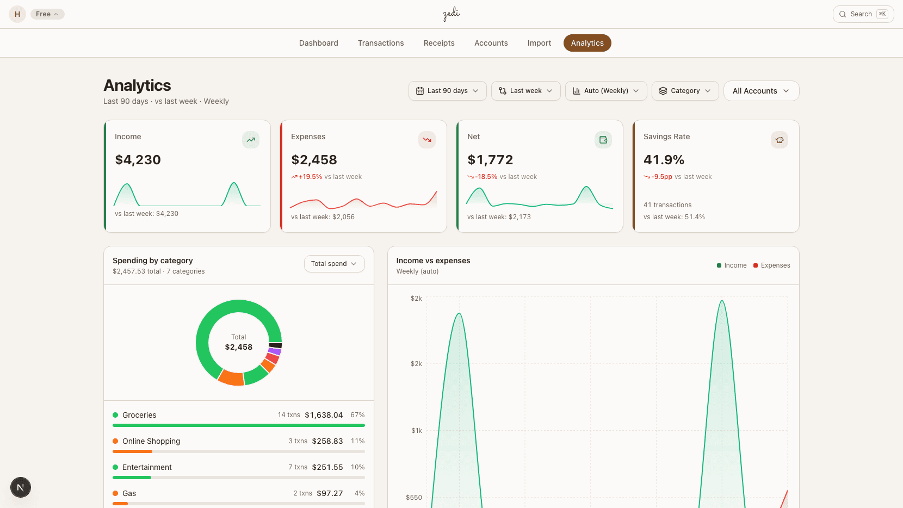Toggle the Income legend item
Viewport: 903px width, 508px height.
coord(732,265)
